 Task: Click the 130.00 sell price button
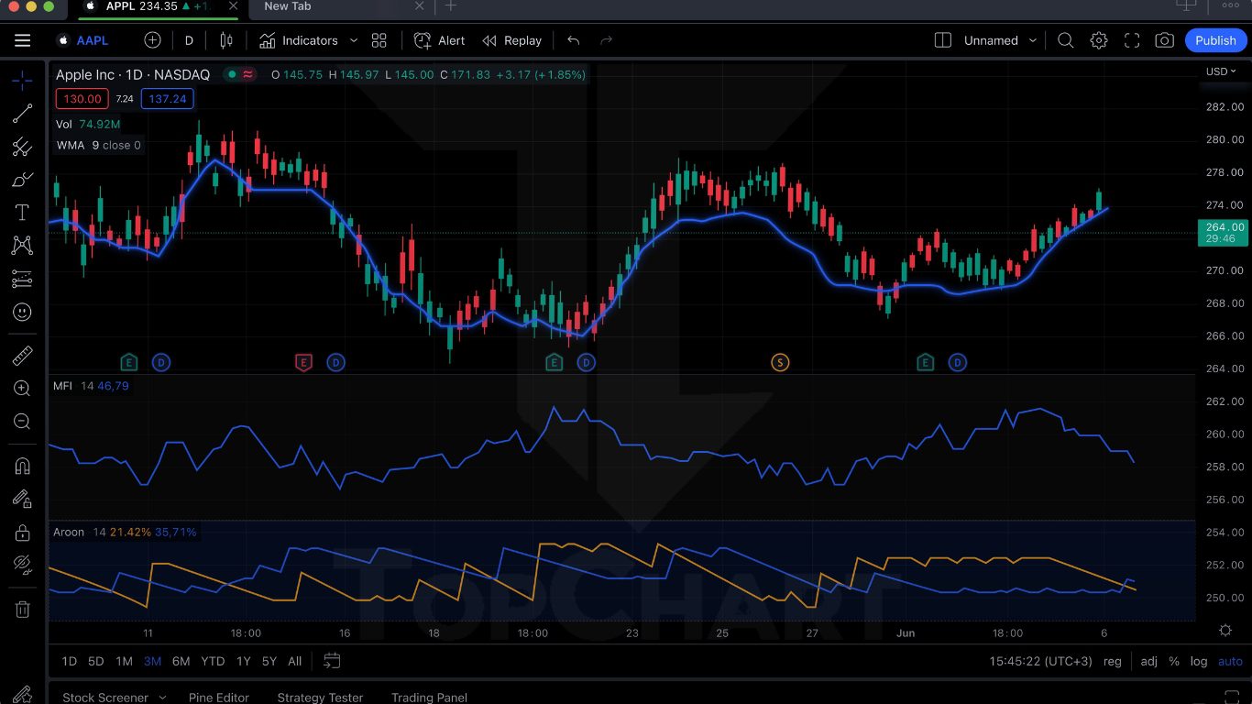pyautogui.click(x=82, y=99)
